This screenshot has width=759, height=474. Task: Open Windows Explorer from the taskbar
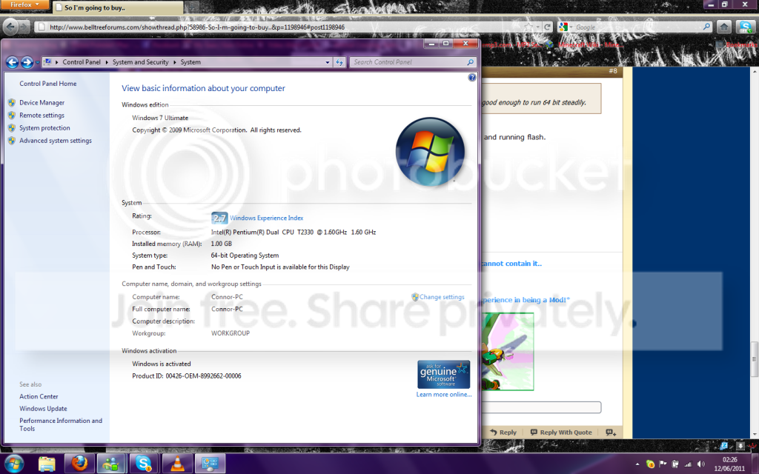[47, 464]
